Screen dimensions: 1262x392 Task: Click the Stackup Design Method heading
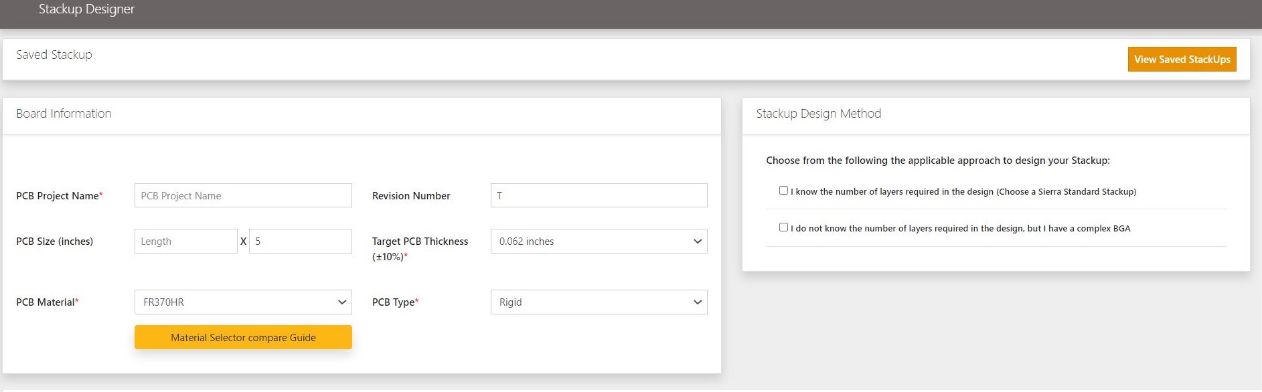tap(818, 114)
